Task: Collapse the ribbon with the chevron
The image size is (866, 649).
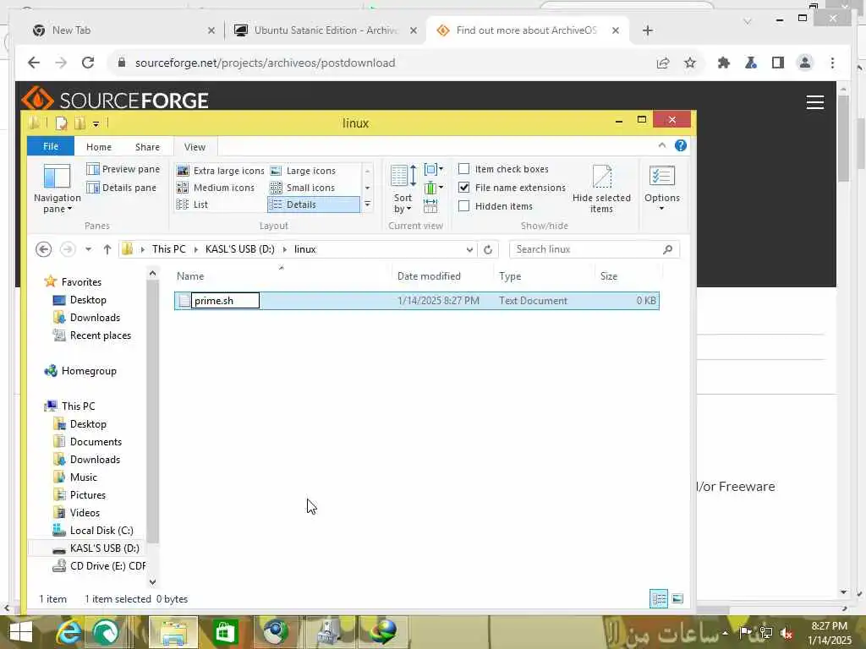Action: 661,145
